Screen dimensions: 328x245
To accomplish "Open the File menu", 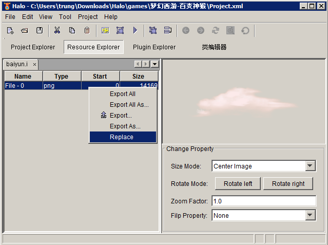I will [x=10, y=17].
